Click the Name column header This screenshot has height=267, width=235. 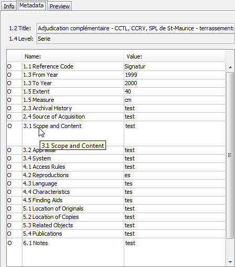point(73,56)
